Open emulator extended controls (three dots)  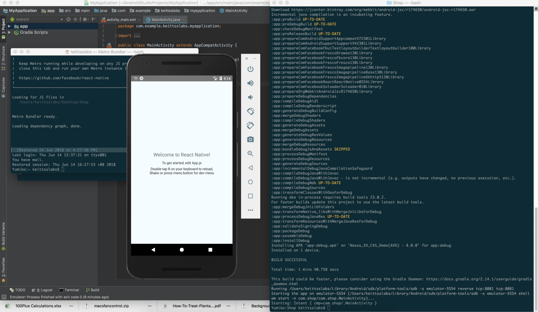[x=250, y=210]
